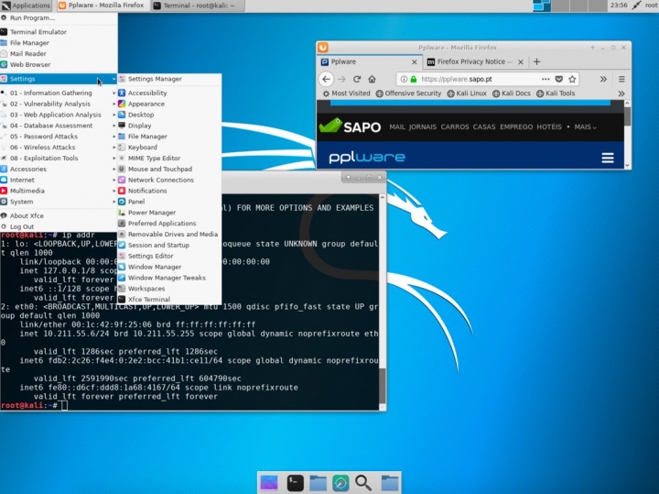Expand the 05 - Password Attacks submenu
Image resolution: width=659 pixels, height=494 pixels.
(44, 137)
